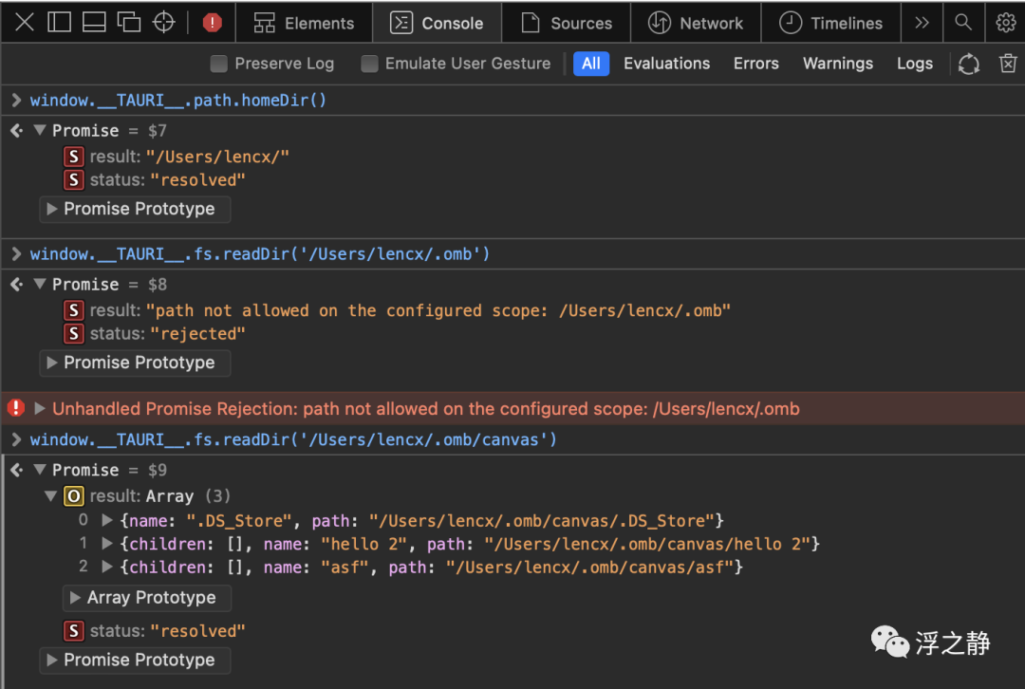Viewport: 1025px width, 689px height.
Task: Click the reload circular arrows icon
Action: tap(968, 64)
